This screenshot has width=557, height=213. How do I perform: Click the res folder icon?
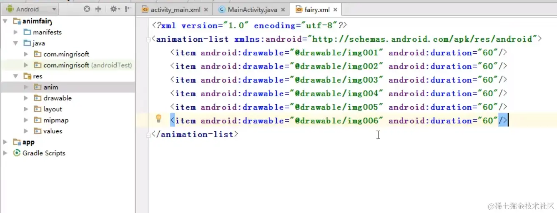(27, 76)
